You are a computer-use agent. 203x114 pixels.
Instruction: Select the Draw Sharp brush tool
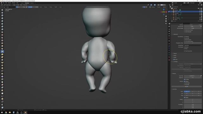(x=2, y=13)
